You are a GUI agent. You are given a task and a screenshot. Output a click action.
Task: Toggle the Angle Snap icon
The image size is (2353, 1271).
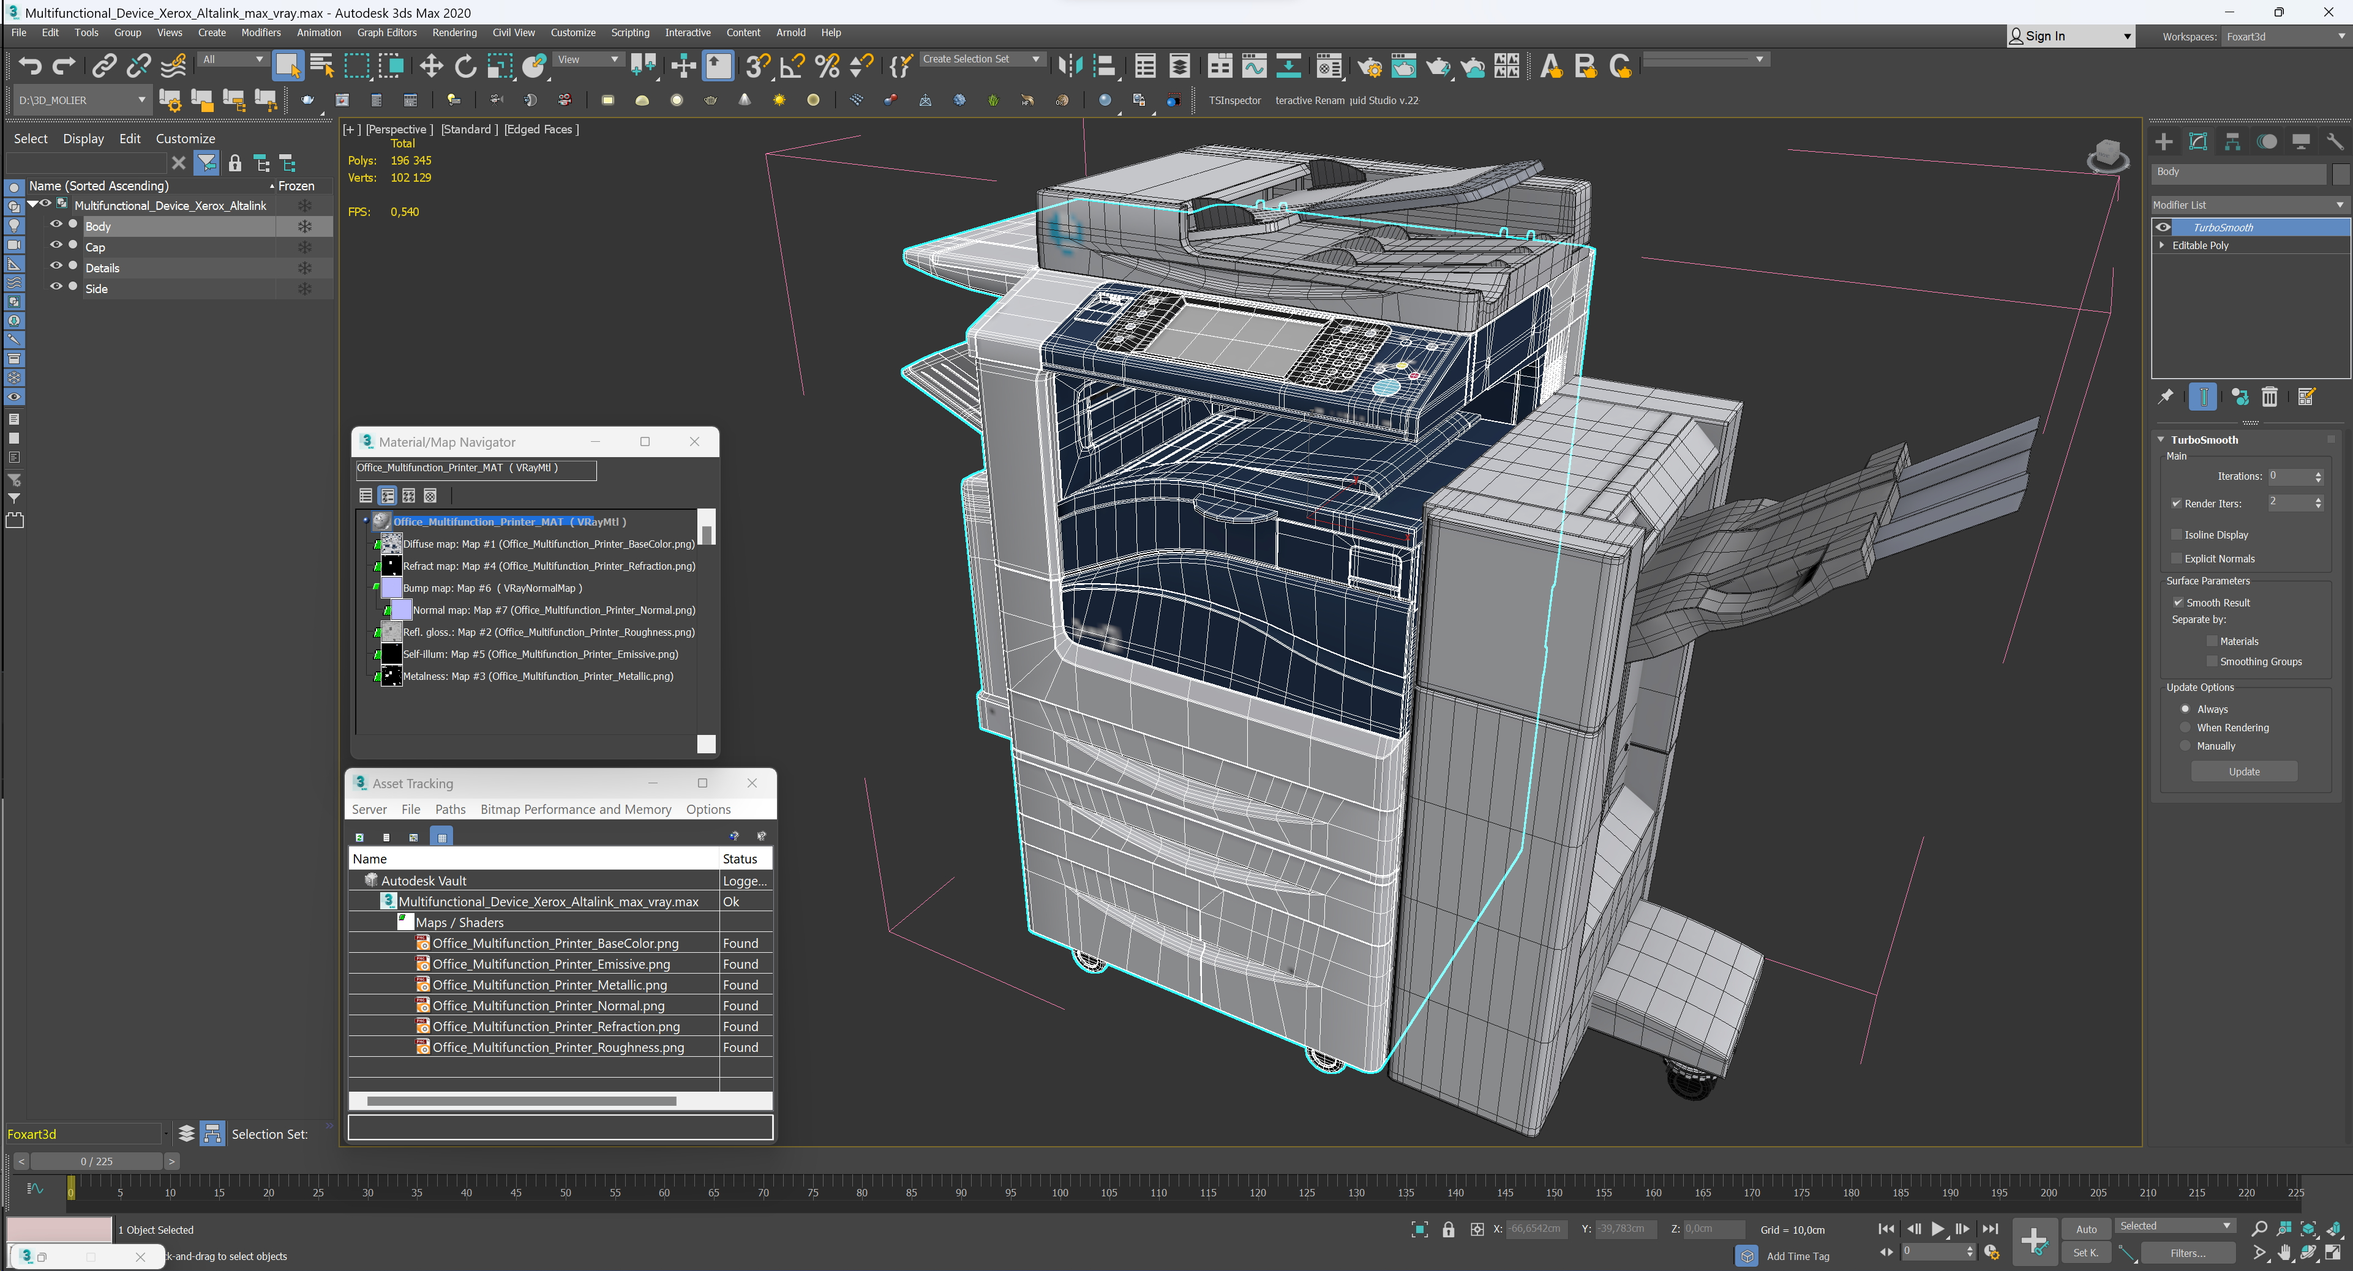[x=792, y=65]
